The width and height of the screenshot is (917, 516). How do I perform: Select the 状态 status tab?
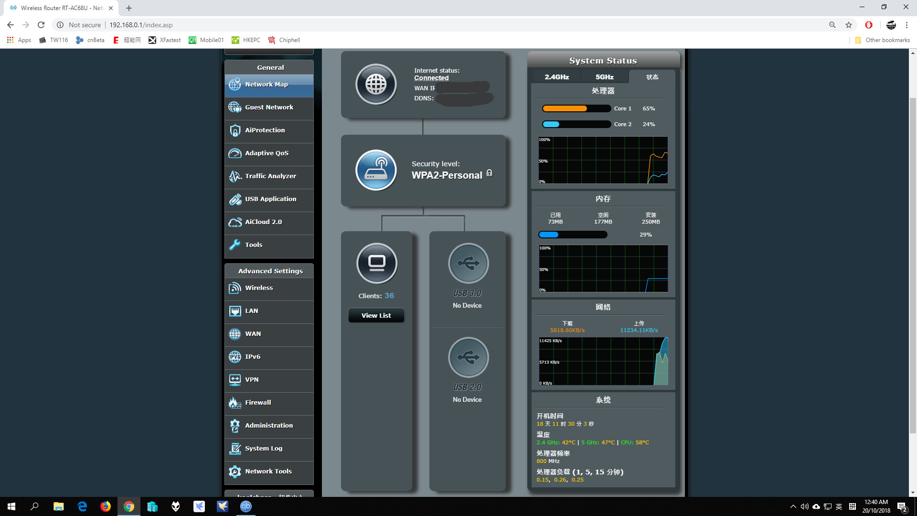pyautogui.click(x=652, y=77)
